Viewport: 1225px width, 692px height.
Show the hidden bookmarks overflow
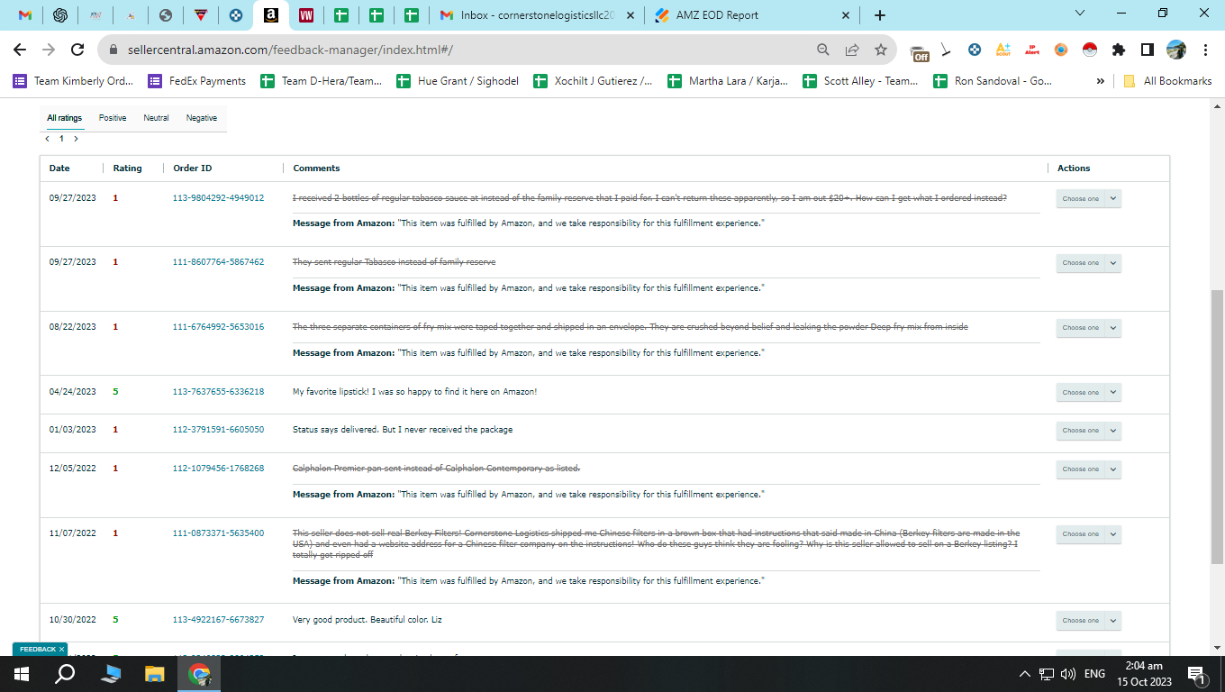(x=1100, y=81)
